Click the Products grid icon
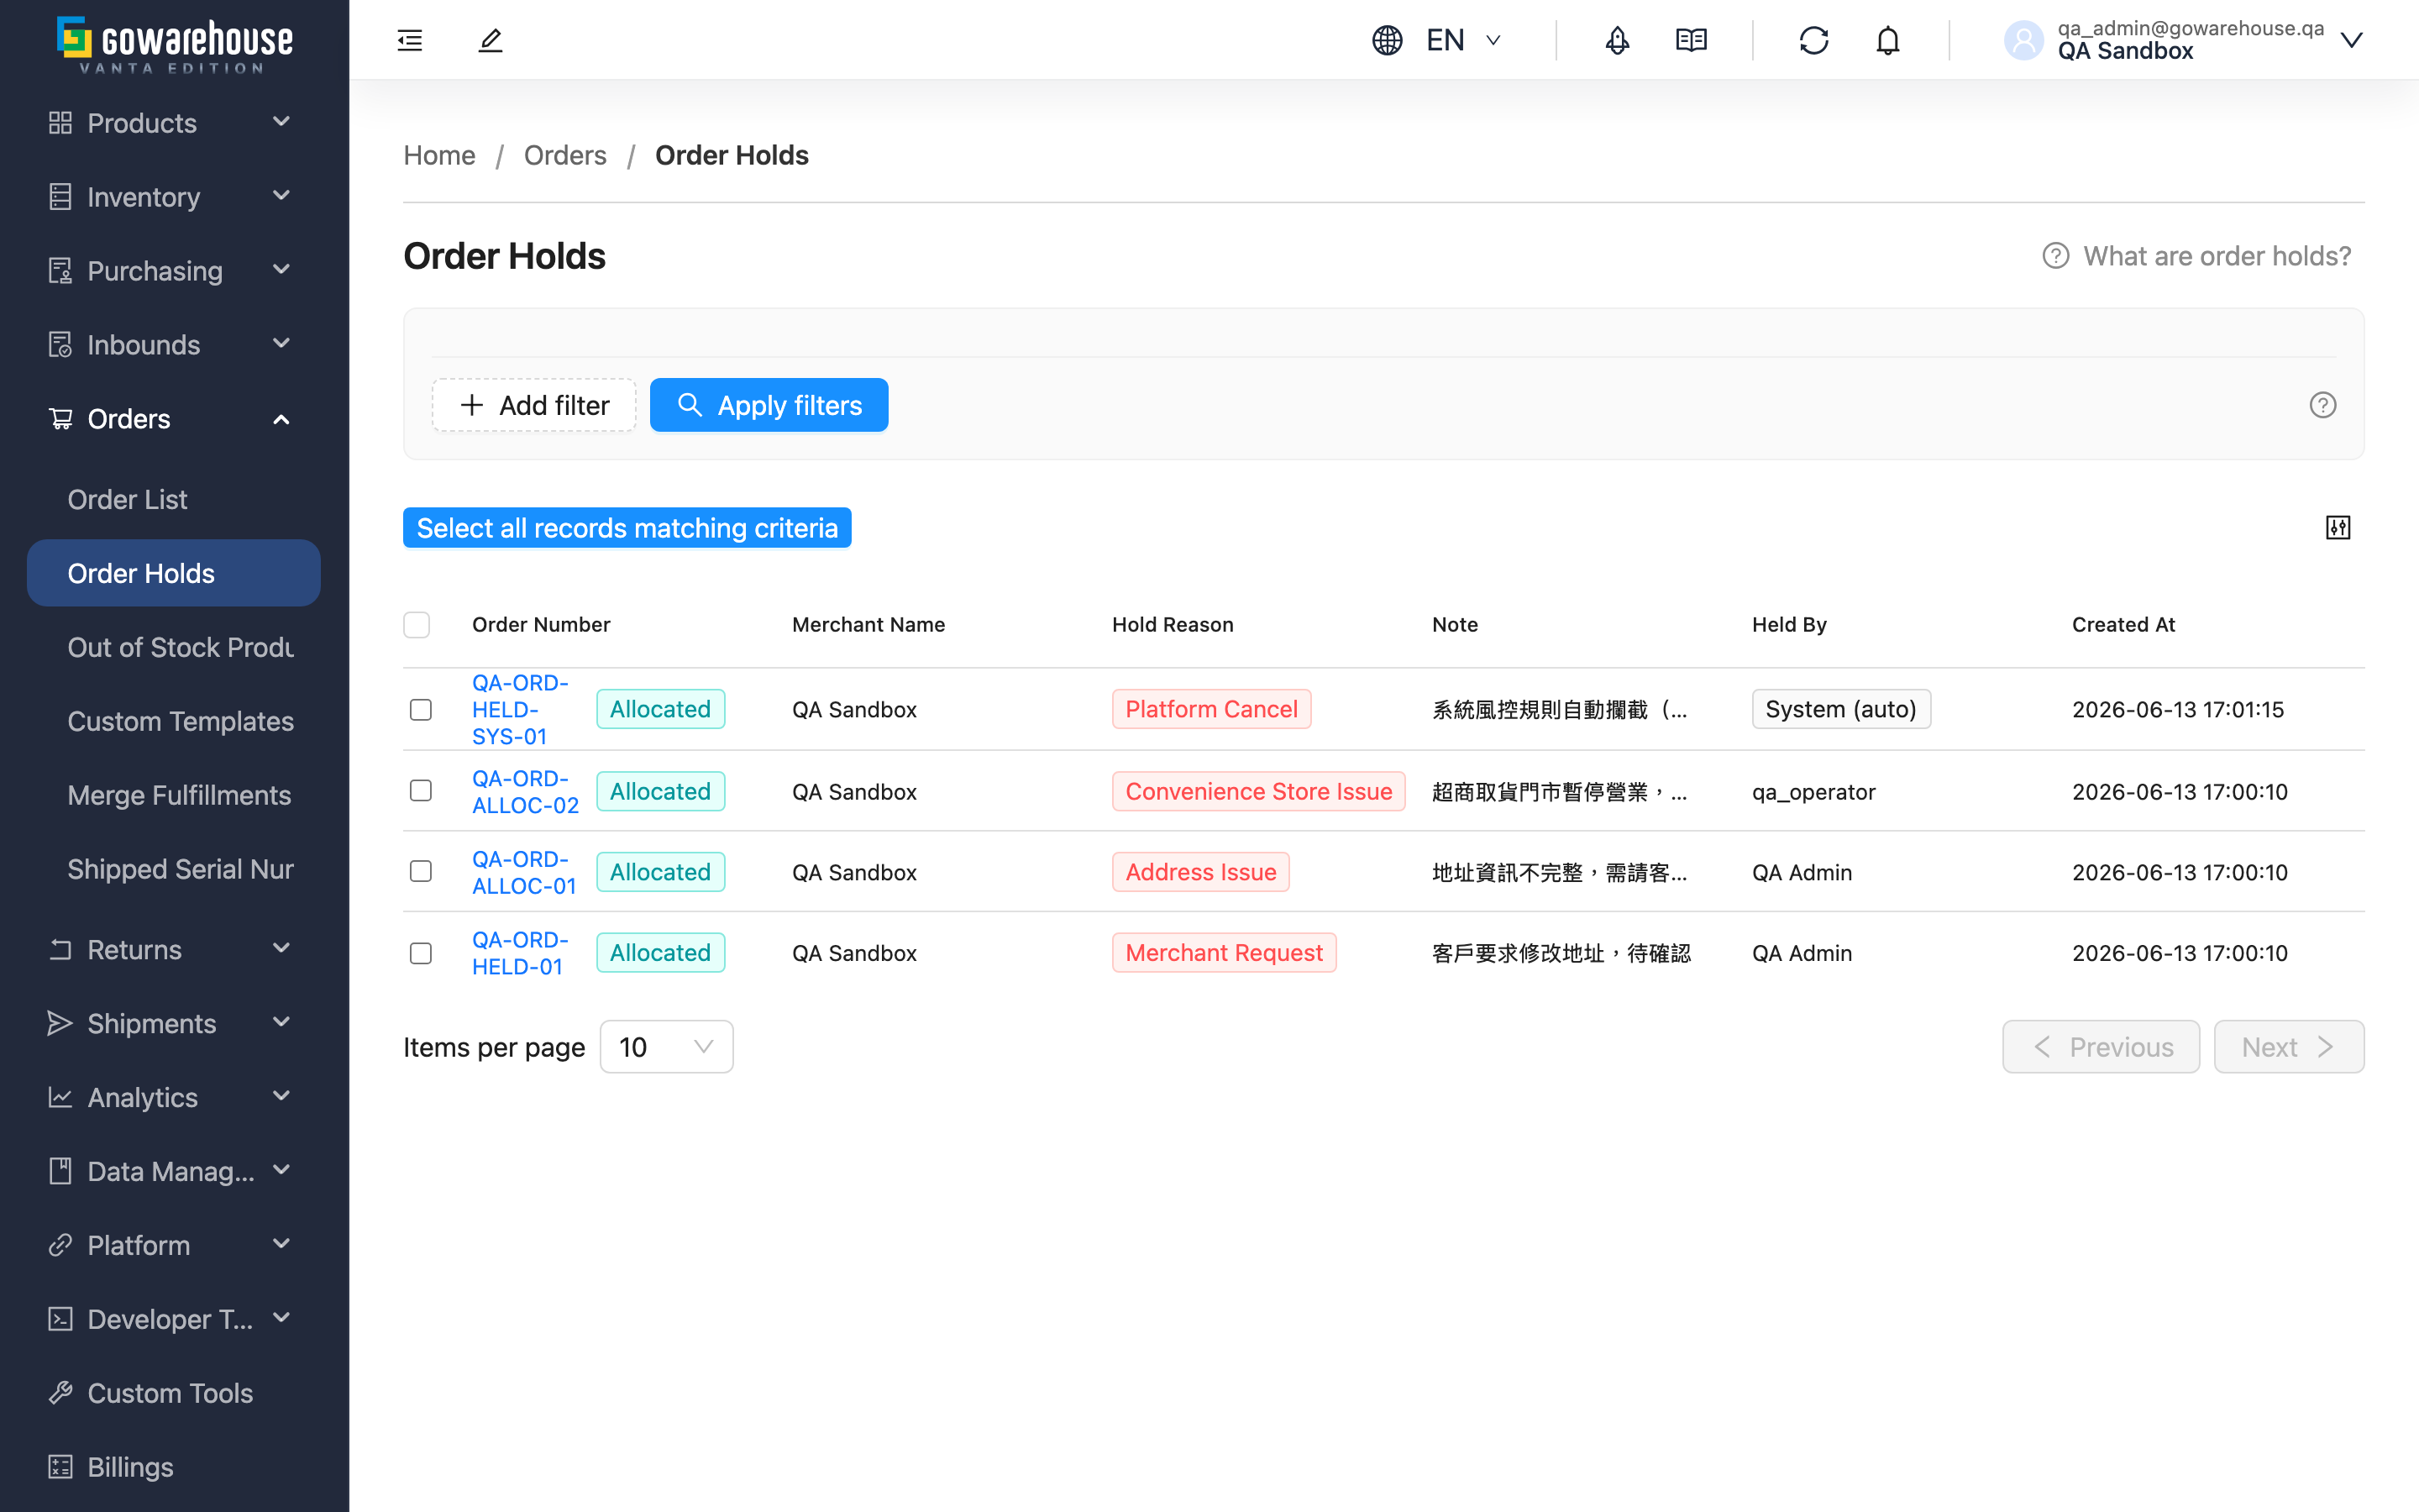This screenshot has height=1512, width=2419. [x=60, y=123]
